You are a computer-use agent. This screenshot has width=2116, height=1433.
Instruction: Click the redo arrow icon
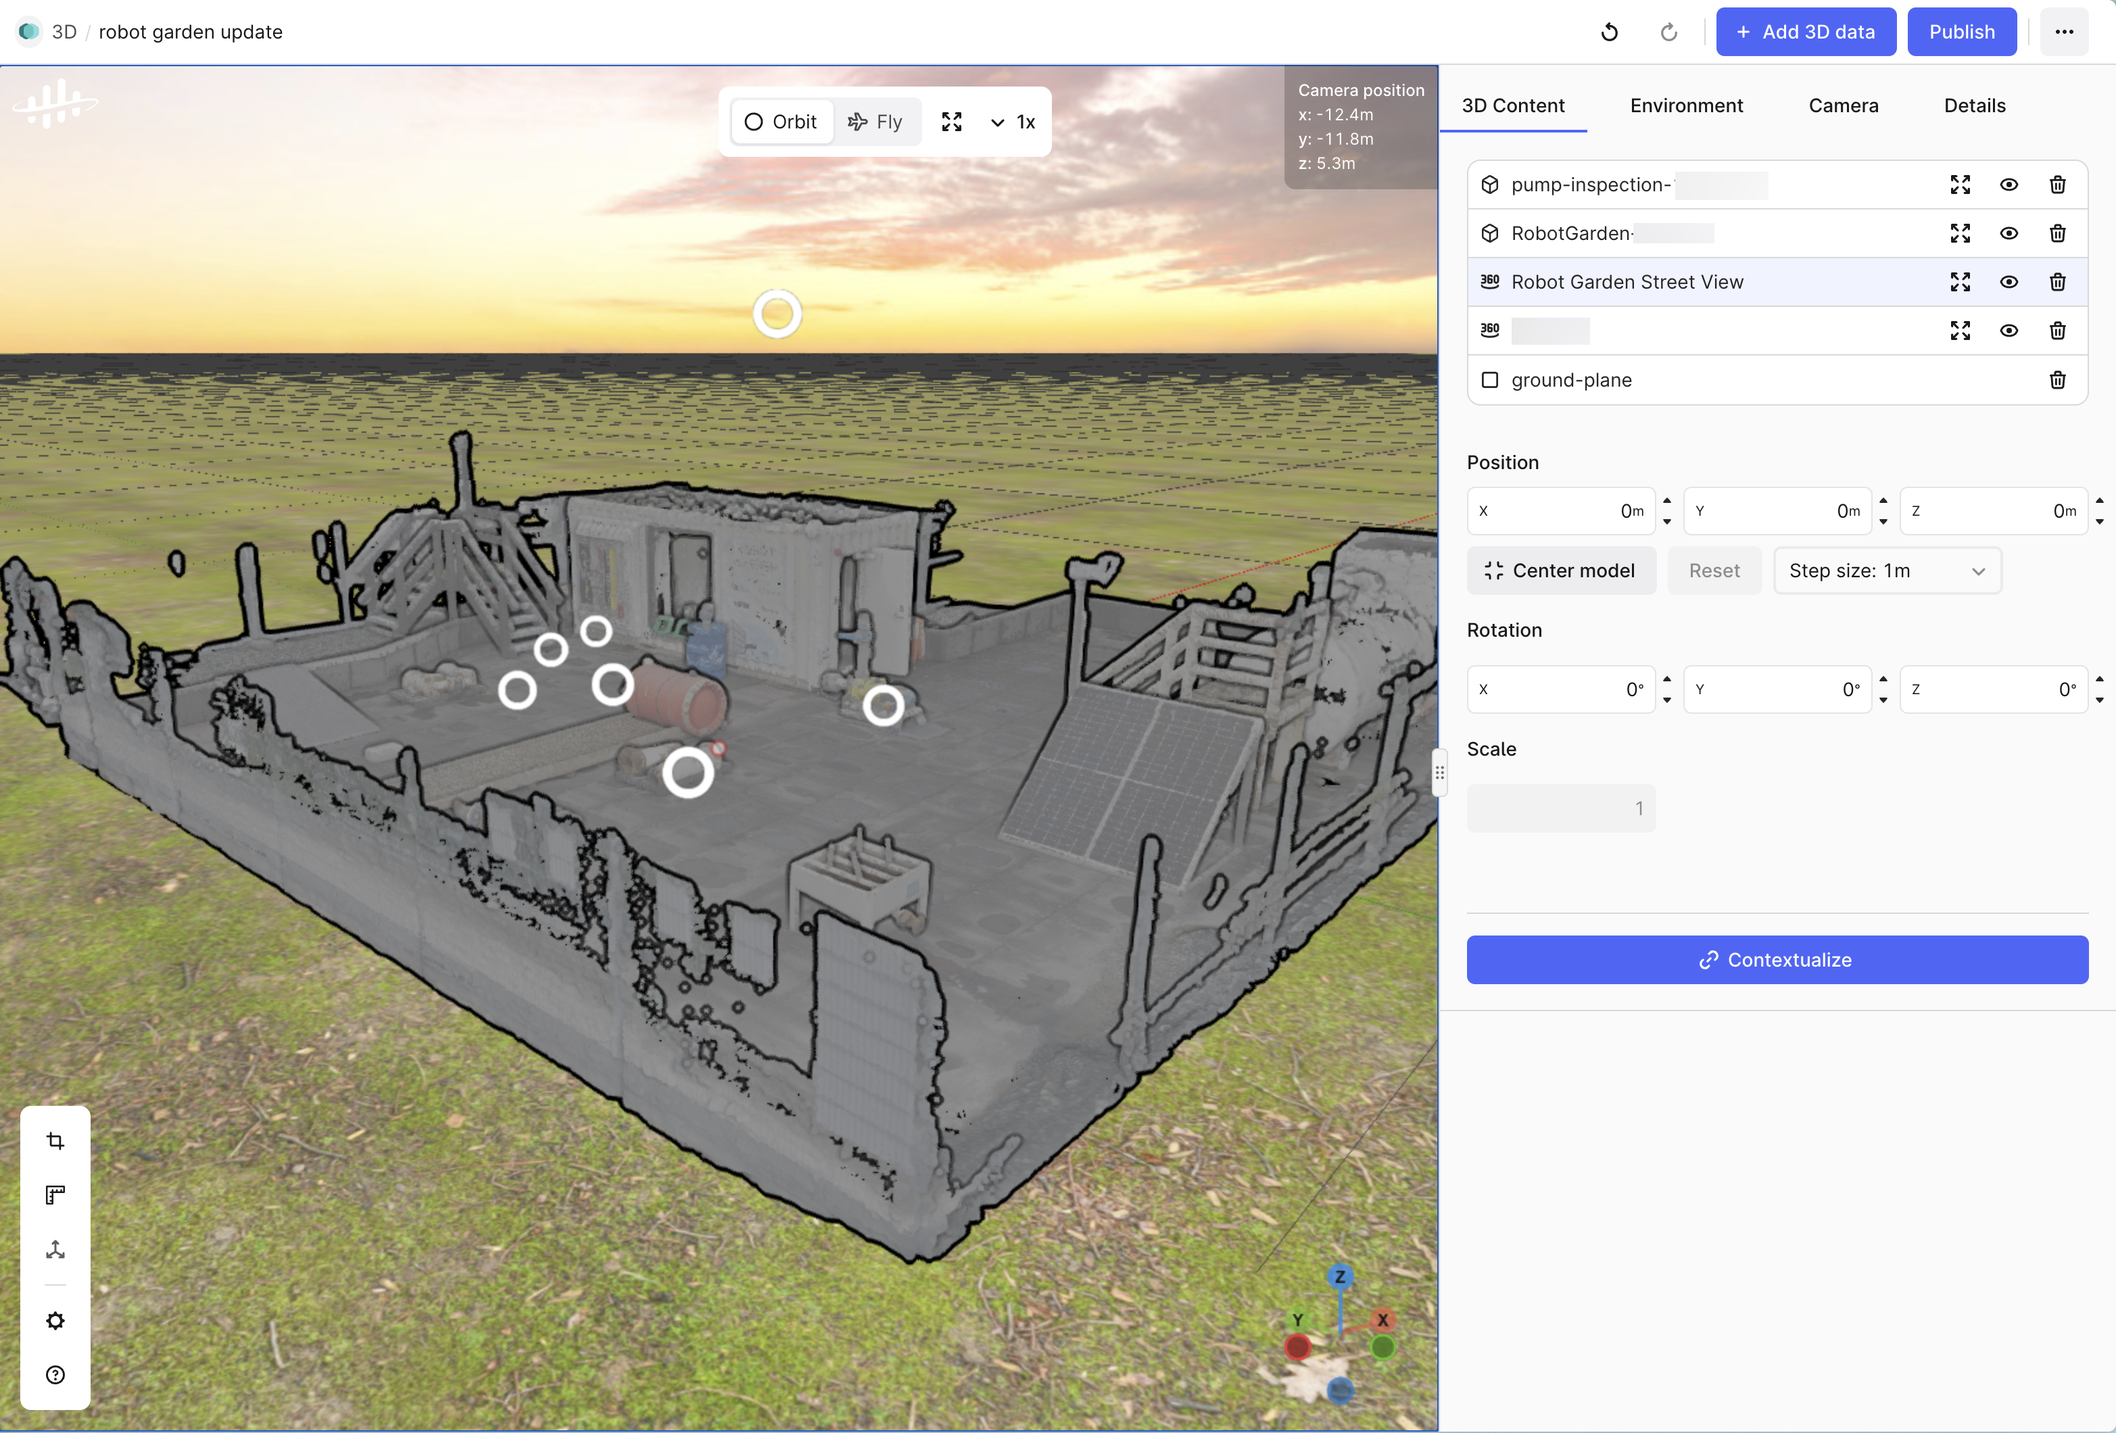tap(1668, 32)
